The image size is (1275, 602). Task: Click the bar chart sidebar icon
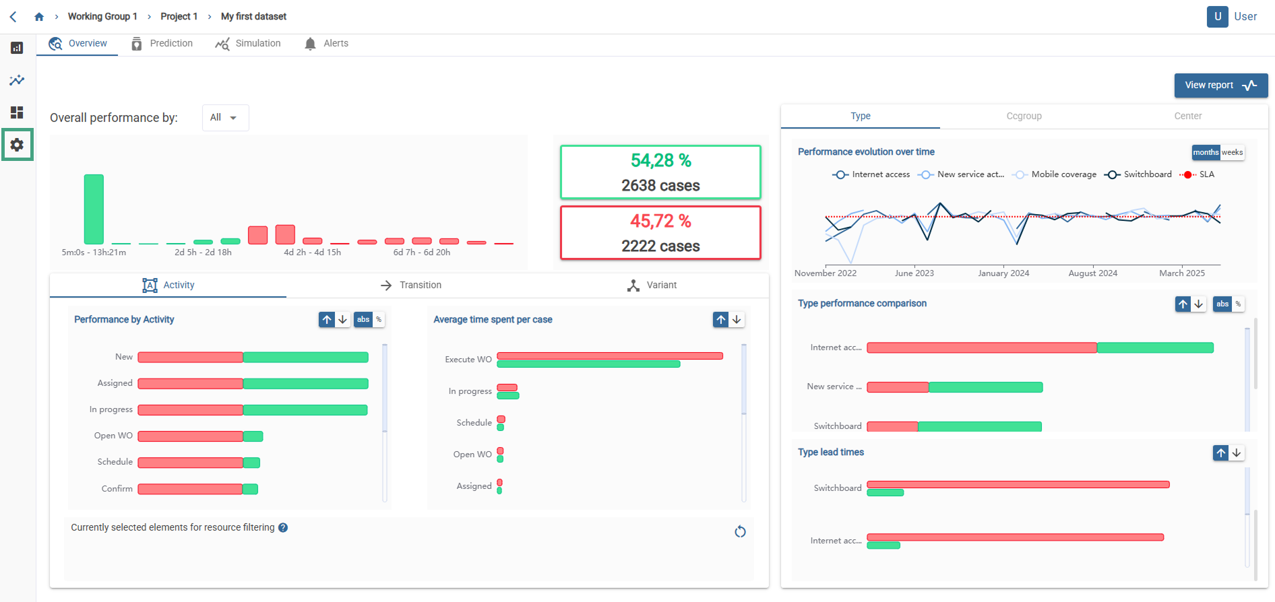click(17, 48)
